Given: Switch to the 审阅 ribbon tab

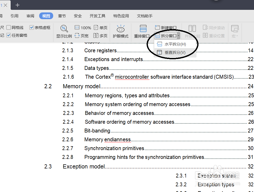Looking at the screenshot, I should click(30, 16).
